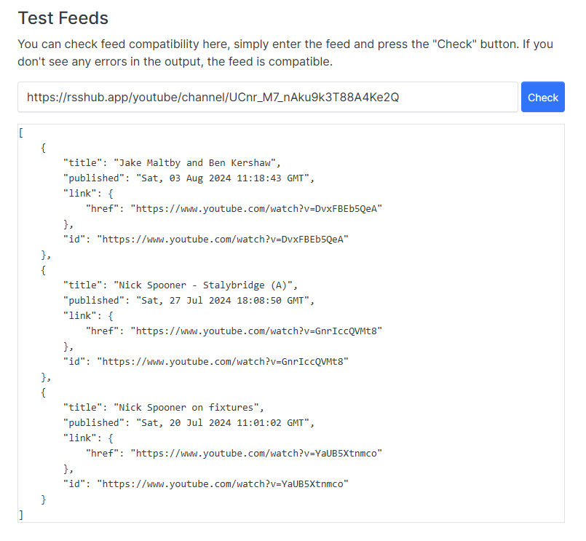This screenshot has width=586, height=541.
Task: Click the feed compatibility description paragraph
Action: [285, 52]
